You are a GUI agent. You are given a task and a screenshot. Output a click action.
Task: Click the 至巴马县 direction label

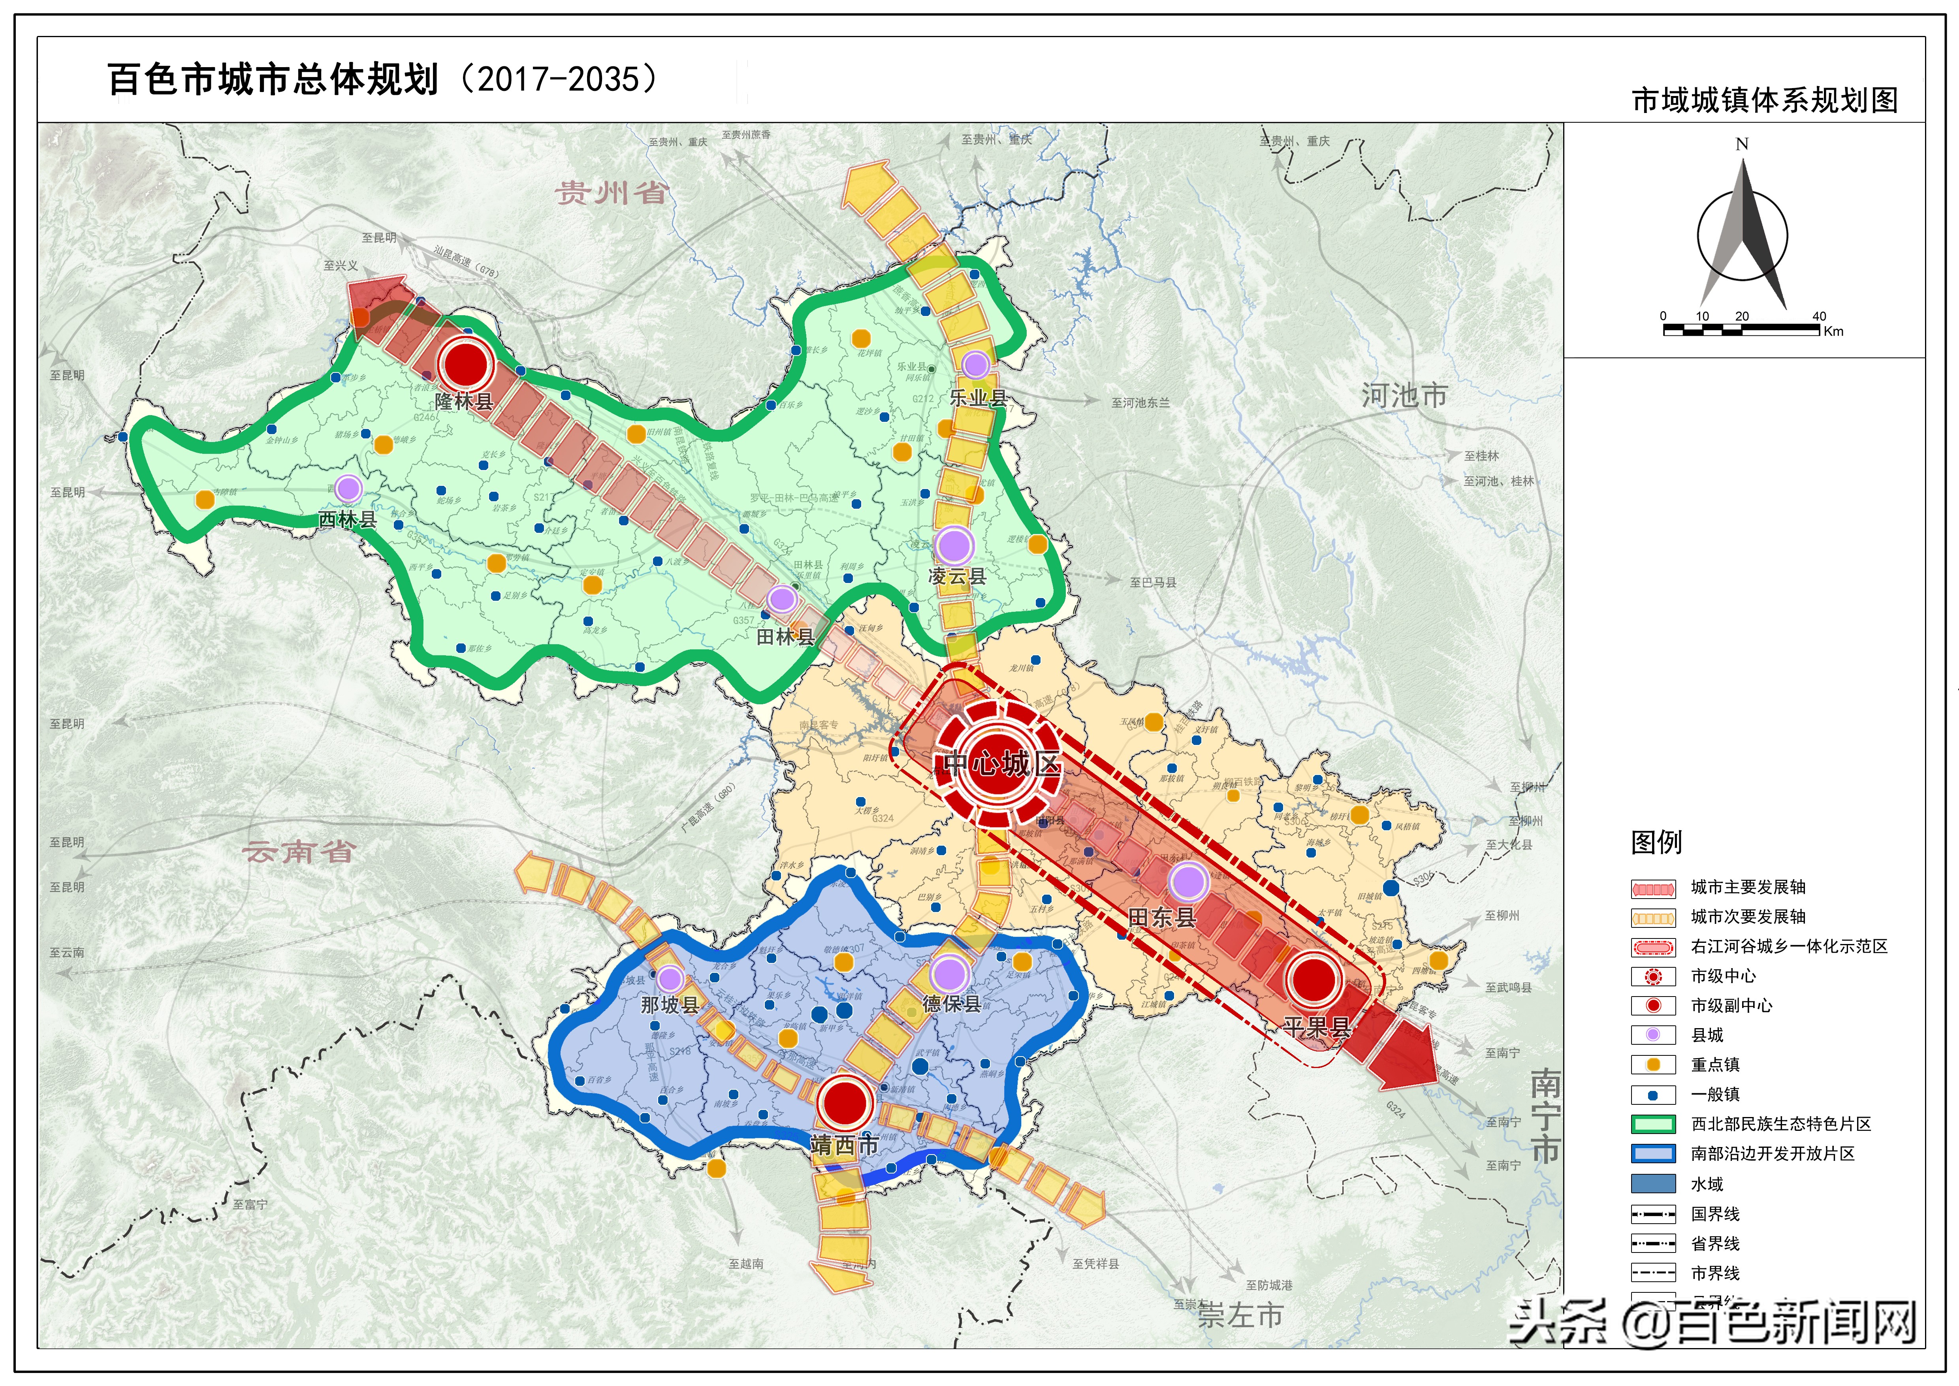[x=1153, y=582]
